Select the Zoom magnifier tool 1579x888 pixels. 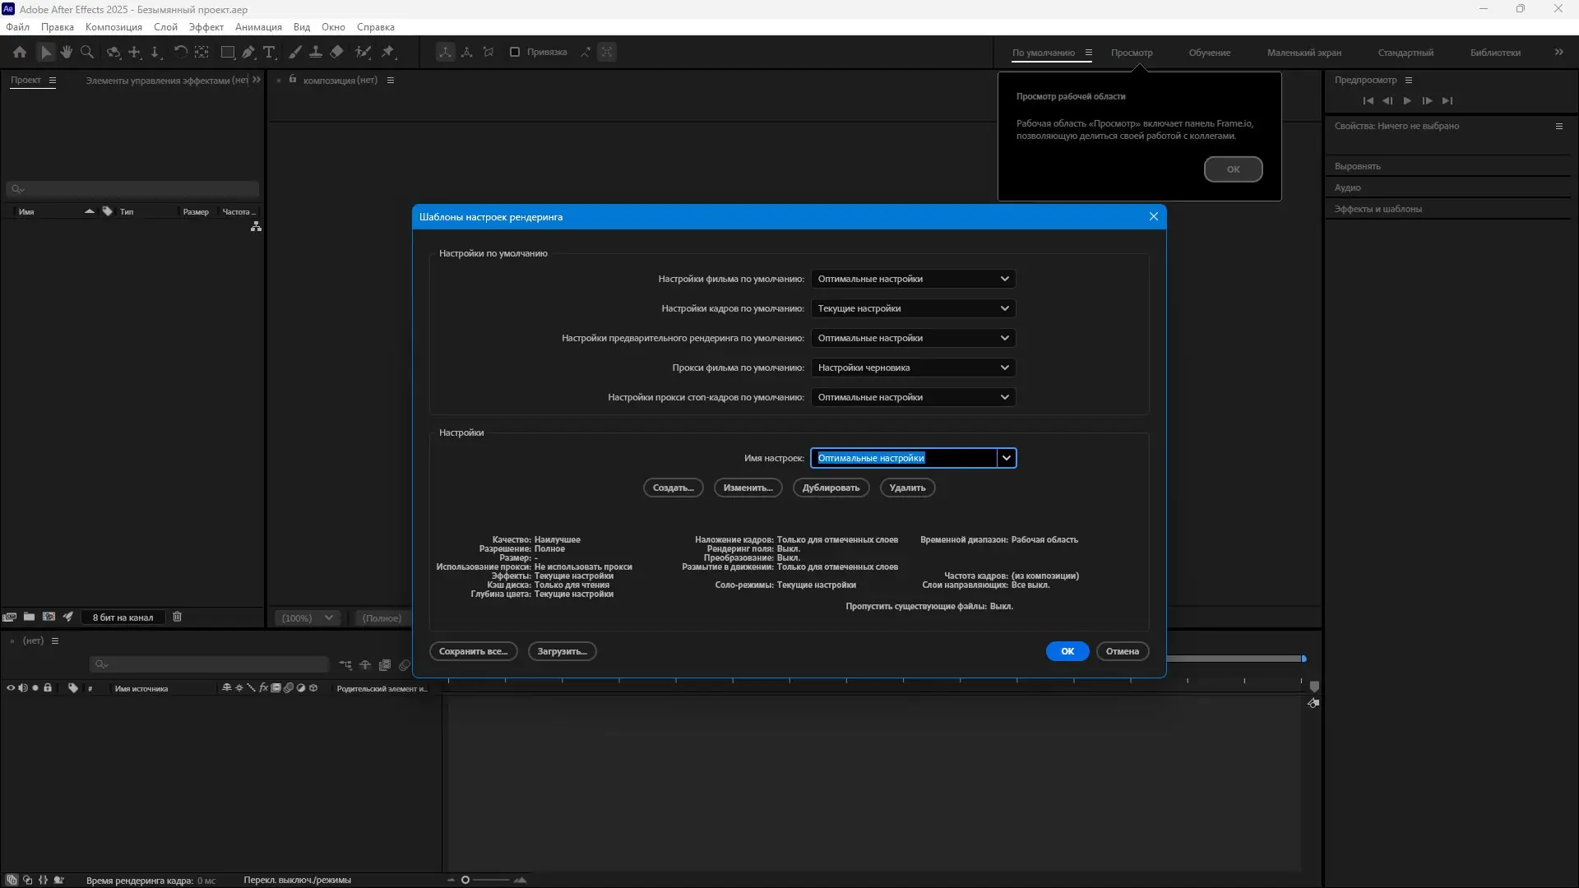point(87,52)
